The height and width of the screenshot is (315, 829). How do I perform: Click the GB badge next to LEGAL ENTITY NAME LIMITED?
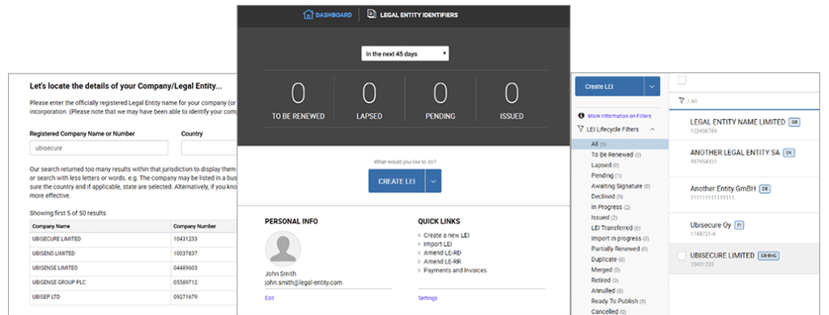click(x=794, y=122)
